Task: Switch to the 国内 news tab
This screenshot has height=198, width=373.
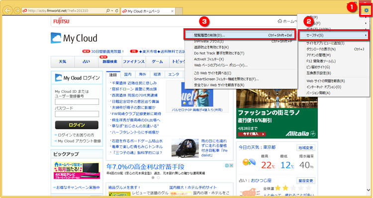Action: tap(128, 74)
